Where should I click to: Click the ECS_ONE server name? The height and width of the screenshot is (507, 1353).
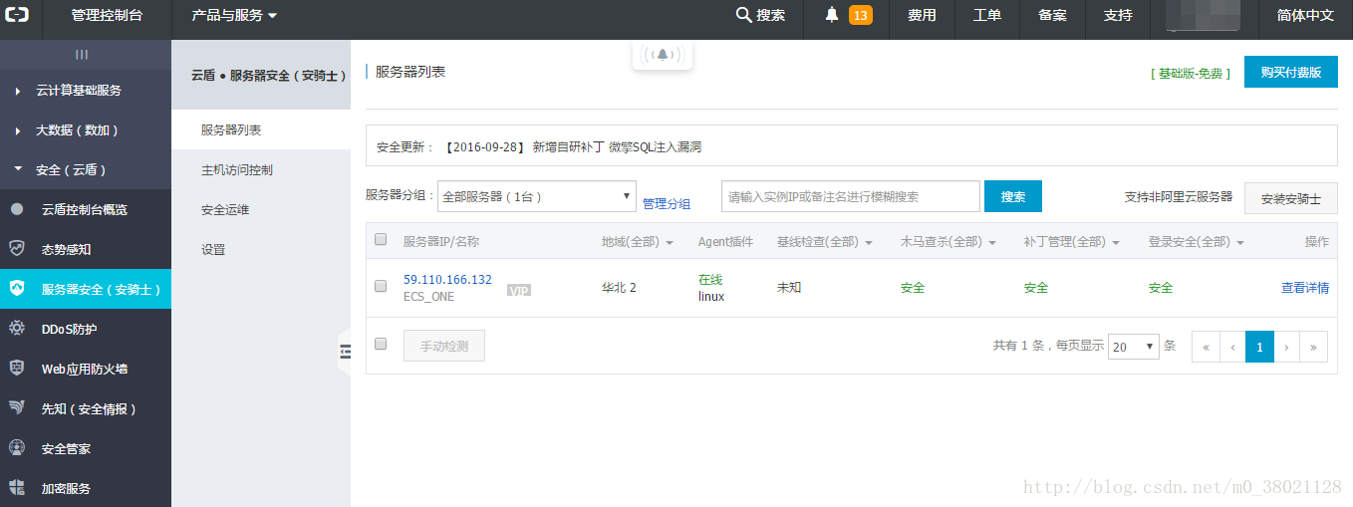click(x=428, y=297)
